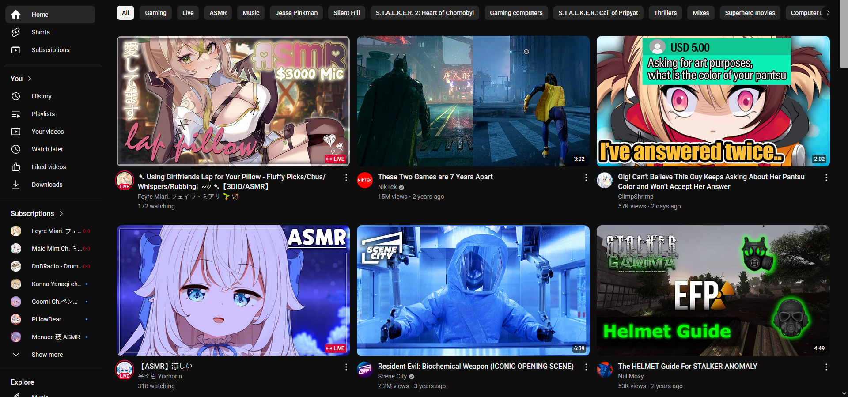848x397 pixels.
Task: Open NullMoxy channel avatar beside video
Action: [605, 370]
